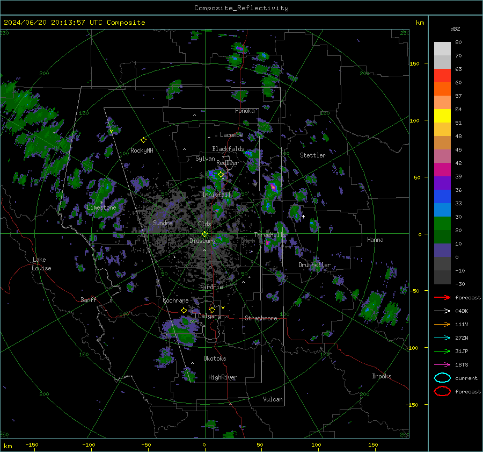Viewport: 483px width, 452px height.
Task: Click the yellow diamond marker near Red Deer
Action: pos(221,175)
